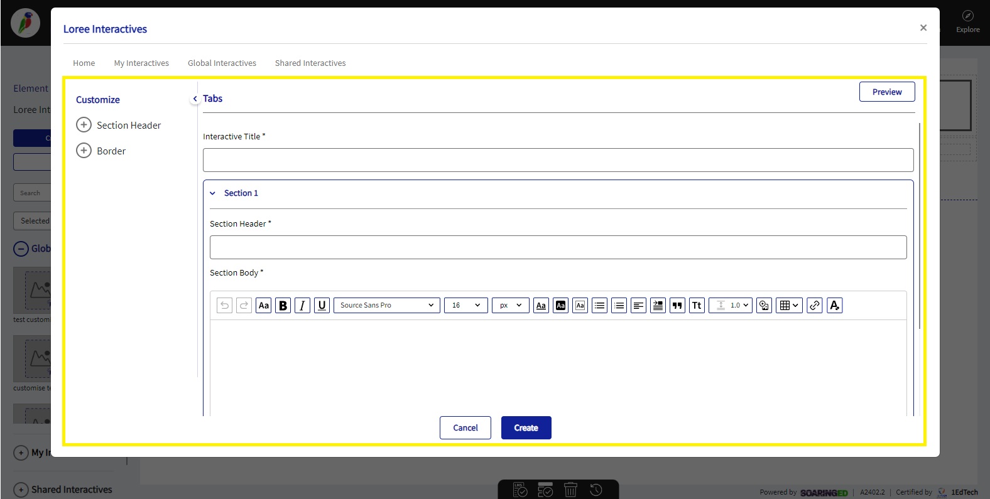
Task: Click the underlined Aa text color icon
Action: click(541, 305)
